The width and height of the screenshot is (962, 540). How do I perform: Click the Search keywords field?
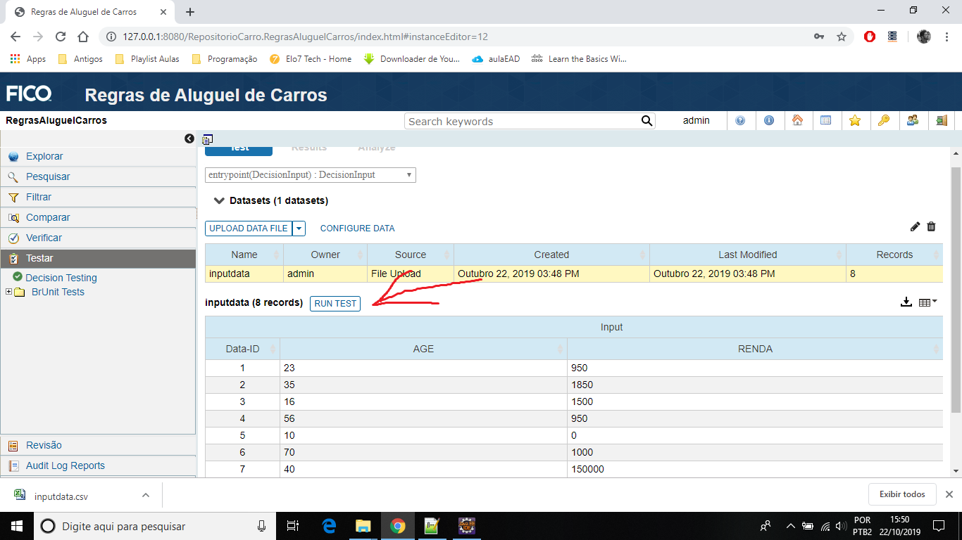(x=521, y=121)
